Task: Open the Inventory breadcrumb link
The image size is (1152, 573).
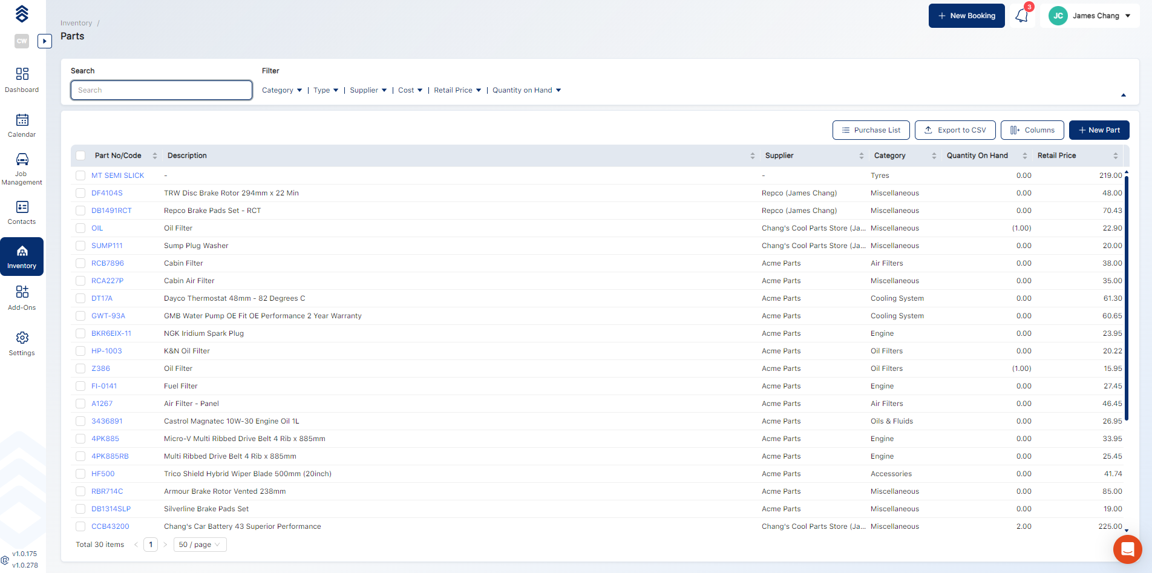Action: click(76, 22)
